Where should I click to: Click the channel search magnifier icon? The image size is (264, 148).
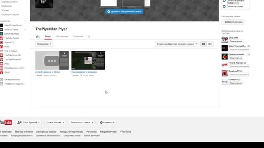[89, 37]
